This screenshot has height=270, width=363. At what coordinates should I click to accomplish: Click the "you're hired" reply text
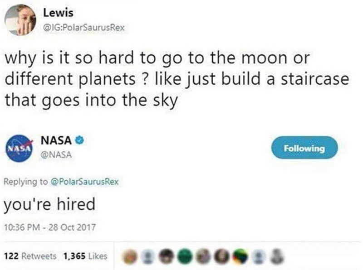click(49, 205)
